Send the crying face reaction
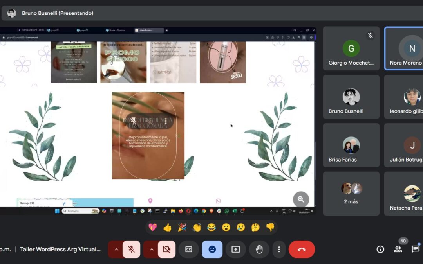 (x=240, y=227)
